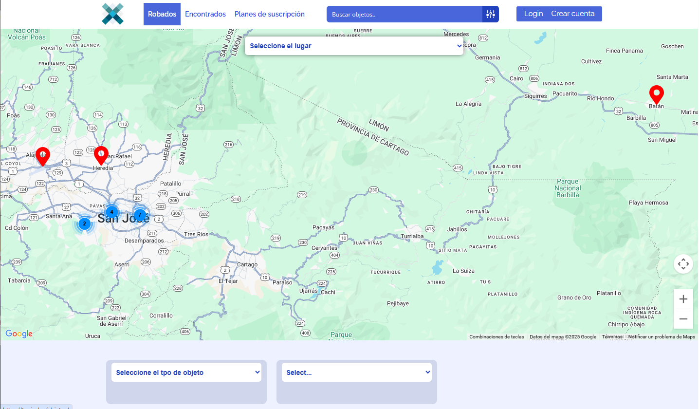This screenshot has width=699, height=409.
Task: Click the site logo in the header
Action: tap(112, 14)
